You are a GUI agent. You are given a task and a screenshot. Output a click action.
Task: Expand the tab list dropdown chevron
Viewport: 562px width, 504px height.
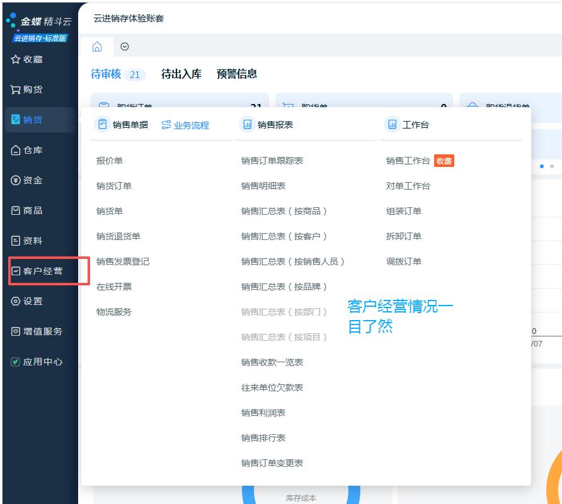click(x=125, y=47)
